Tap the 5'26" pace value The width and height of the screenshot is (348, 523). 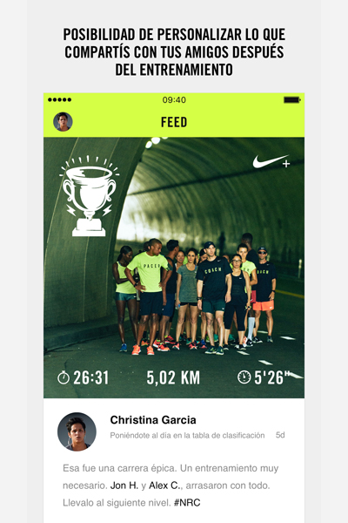tap(271, 377)
